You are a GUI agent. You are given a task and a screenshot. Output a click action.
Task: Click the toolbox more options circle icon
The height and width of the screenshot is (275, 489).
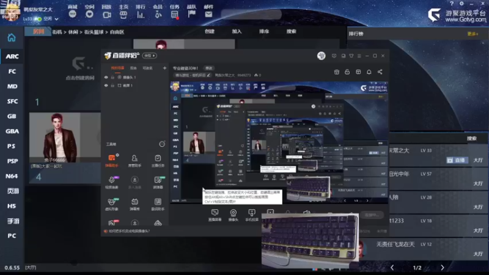point(162,144)
